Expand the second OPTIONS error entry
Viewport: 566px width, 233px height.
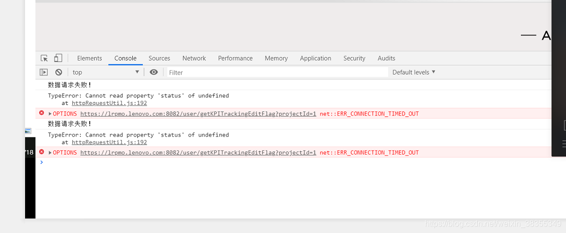coord(50,152)
